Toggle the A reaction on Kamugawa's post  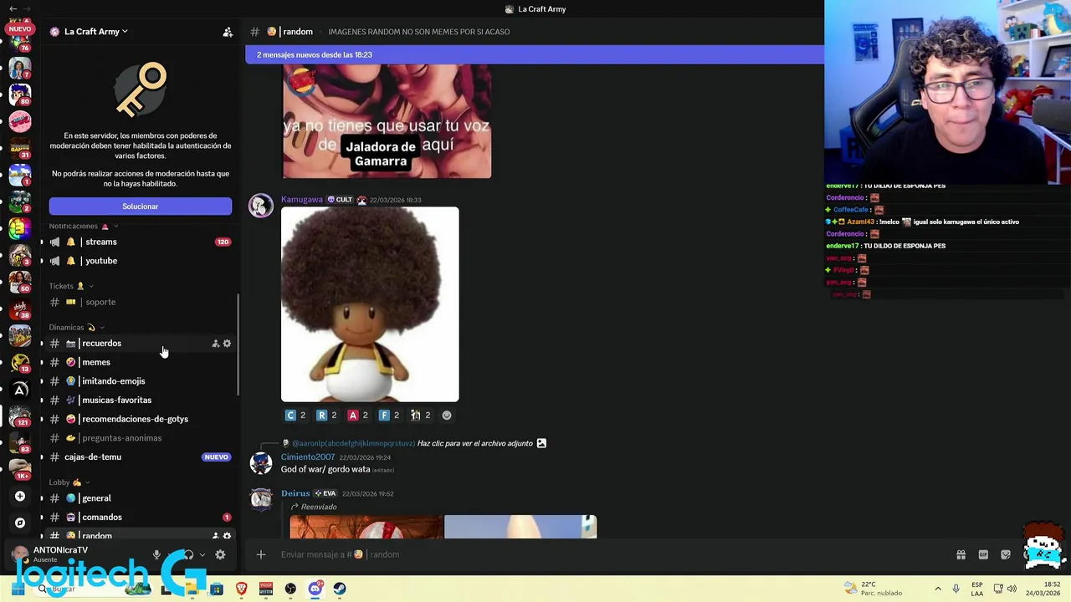[x=357, y=416]
